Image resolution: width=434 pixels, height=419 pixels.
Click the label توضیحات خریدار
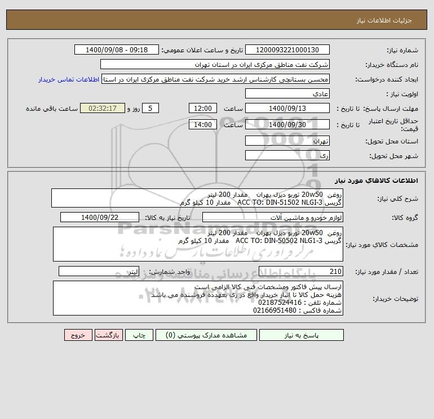point(396,299)
